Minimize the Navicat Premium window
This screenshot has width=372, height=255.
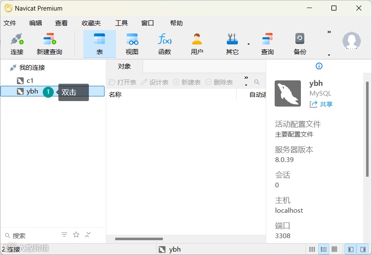coord(309,8)
